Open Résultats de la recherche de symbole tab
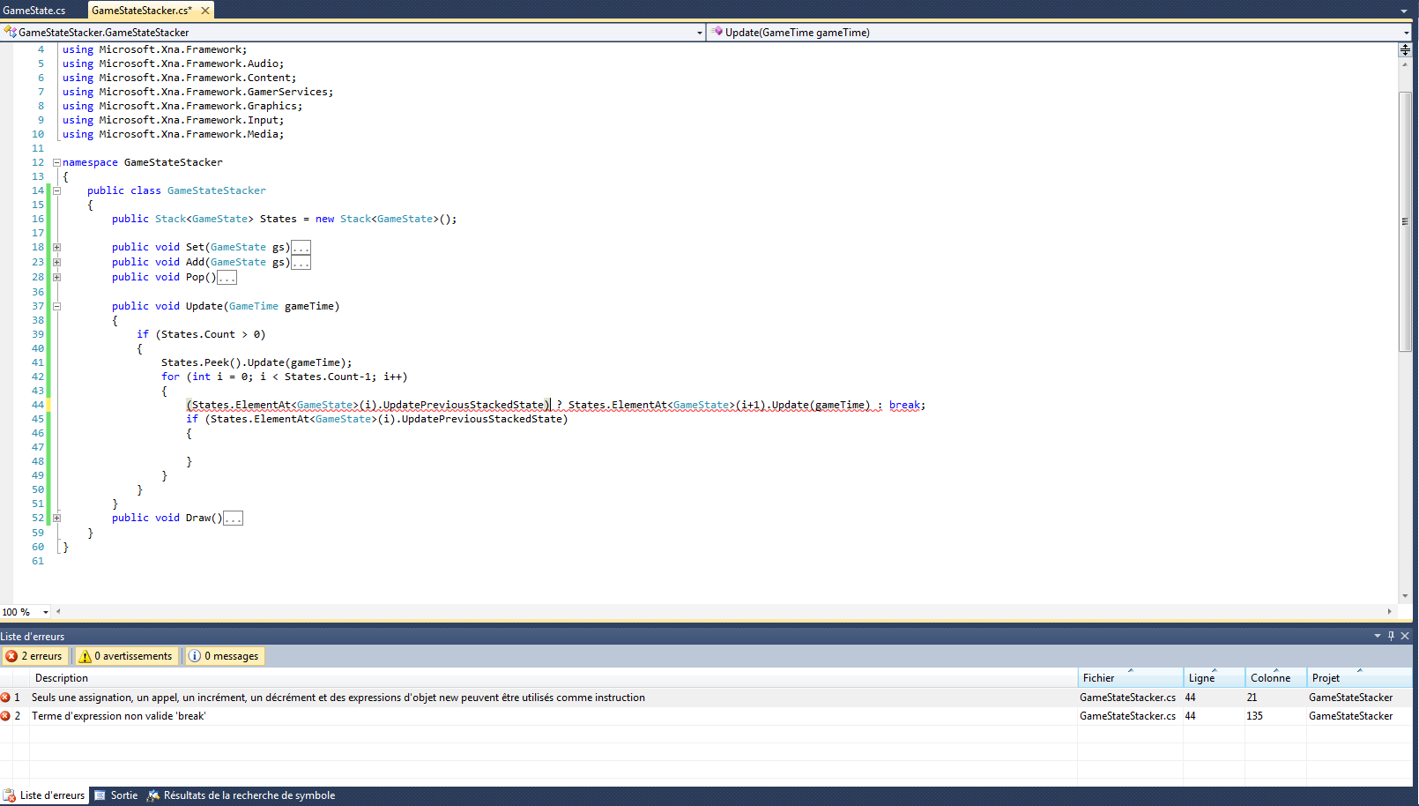 (241, 795)
